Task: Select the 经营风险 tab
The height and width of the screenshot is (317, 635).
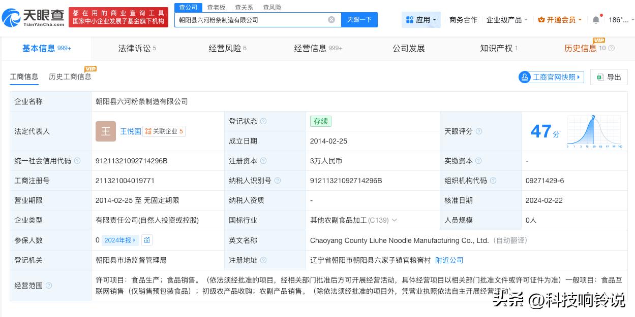Action: click(x=227, y=48)
